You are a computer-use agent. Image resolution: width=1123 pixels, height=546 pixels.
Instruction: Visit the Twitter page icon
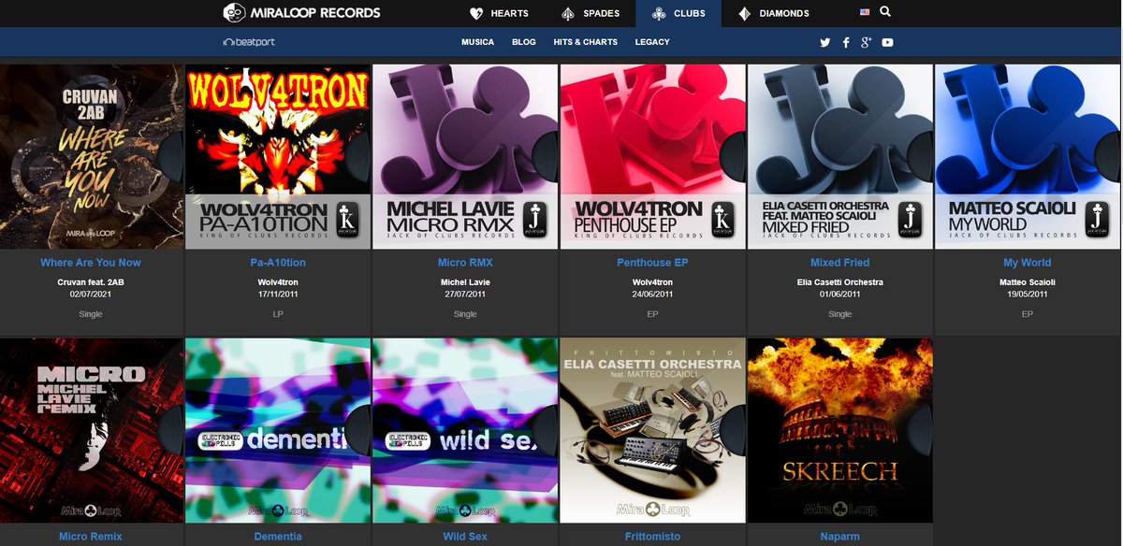[x=824, y=42]
